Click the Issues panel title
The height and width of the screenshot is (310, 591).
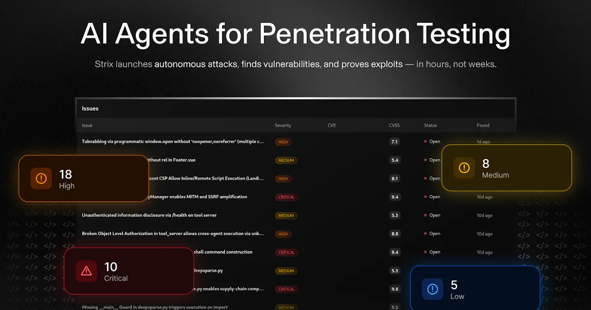click(x=90, y=108)
